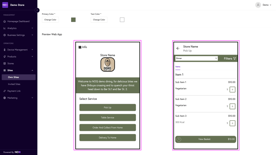The width and height of the screenshot is (276, 155).
Task: Open Homepage Dashboard
Action: coord(18,21)
